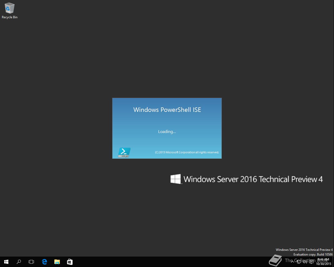Open the network status tray icon
The width and height of the screenshot is (334, 267).
299,262
